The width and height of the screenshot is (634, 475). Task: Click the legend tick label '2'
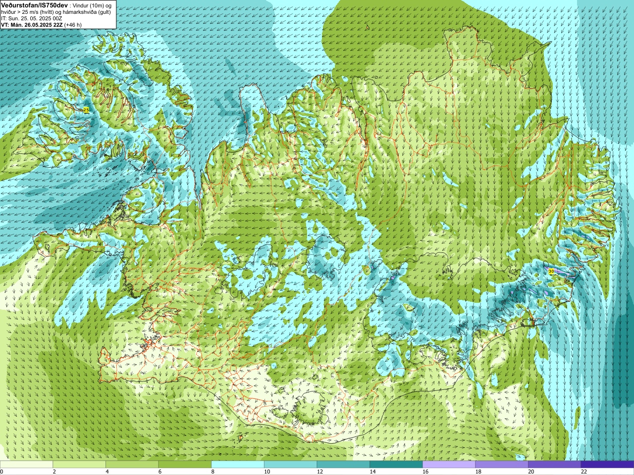(54, 472)
